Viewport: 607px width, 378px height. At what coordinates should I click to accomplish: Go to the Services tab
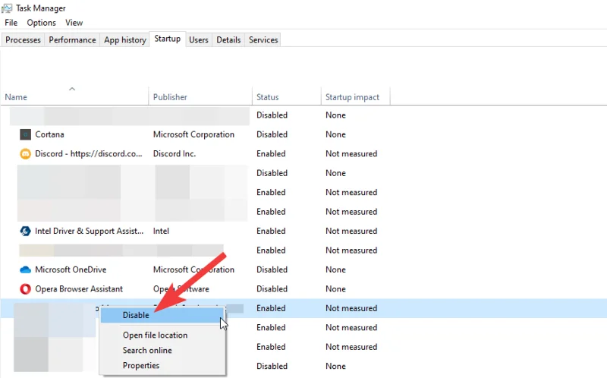pyautogui.click(x=263, y=39)
